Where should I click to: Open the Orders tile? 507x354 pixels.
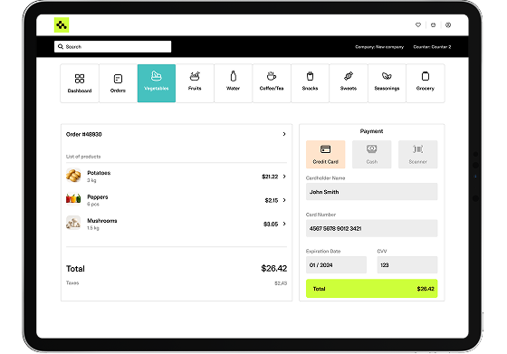118,83
